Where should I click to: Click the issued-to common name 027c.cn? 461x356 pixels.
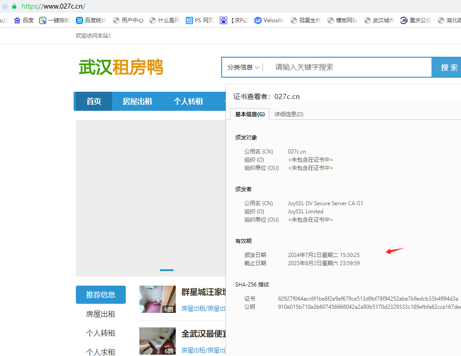pos(297,151)
